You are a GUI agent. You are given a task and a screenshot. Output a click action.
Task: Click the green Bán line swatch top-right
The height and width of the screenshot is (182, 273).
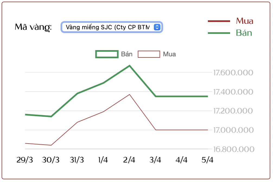[219, 33]
